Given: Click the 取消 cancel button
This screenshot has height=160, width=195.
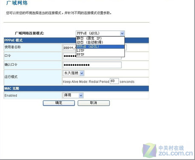Looking at the screenshot, I should point(94,103).
